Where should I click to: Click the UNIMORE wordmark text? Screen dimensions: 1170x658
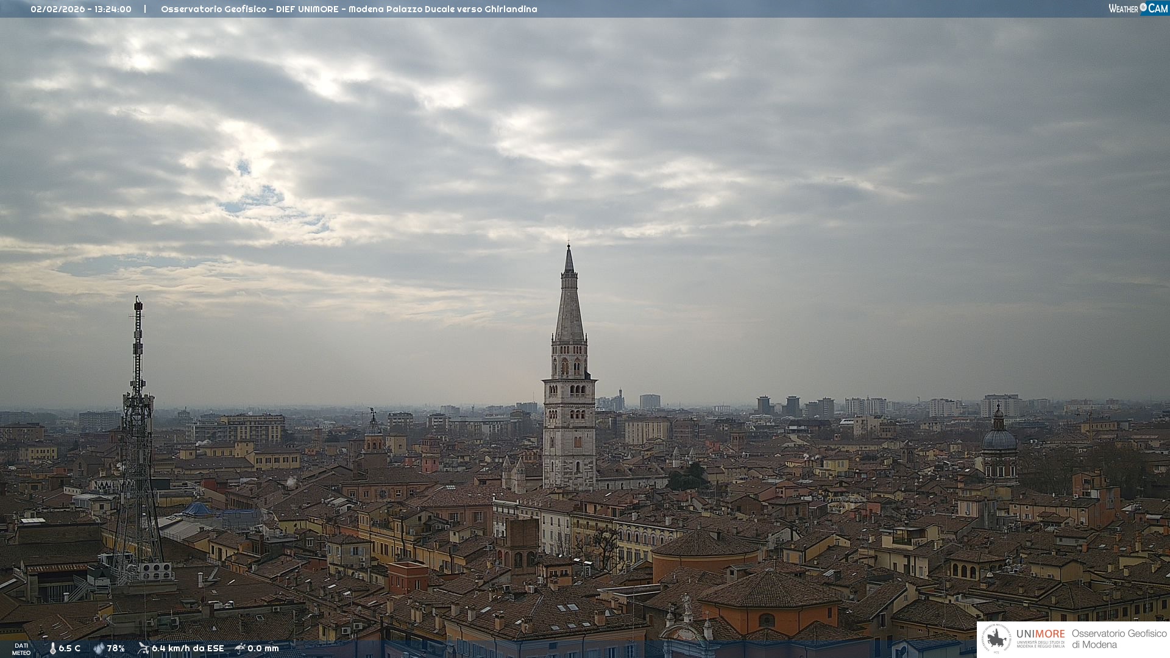pyautogui.click(x=1040, y=634)
